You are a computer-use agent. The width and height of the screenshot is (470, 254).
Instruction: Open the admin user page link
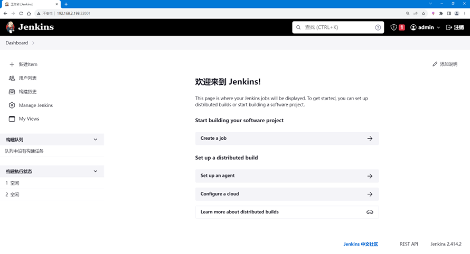pos(426,27)
